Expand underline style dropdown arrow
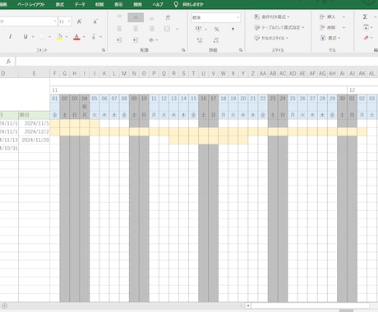The width and height of the screenshot is (378, 312). (33, 36)
